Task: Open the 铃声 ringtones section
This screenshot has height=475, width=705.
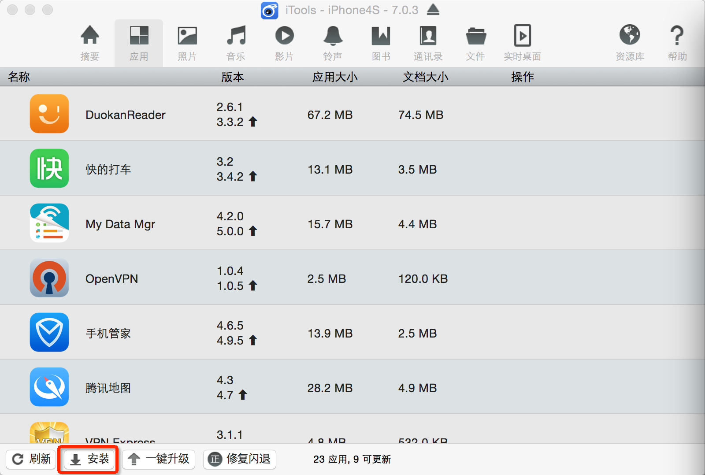Action: coord(333,43)
